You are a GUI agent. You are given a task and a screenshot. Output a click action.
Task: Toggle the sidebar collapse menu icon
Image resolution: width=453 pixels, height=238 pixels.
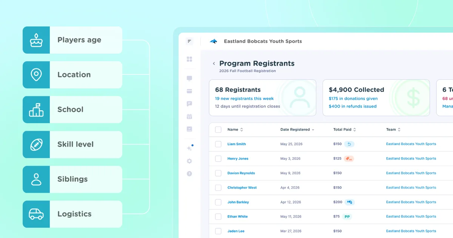click(190, 41)
